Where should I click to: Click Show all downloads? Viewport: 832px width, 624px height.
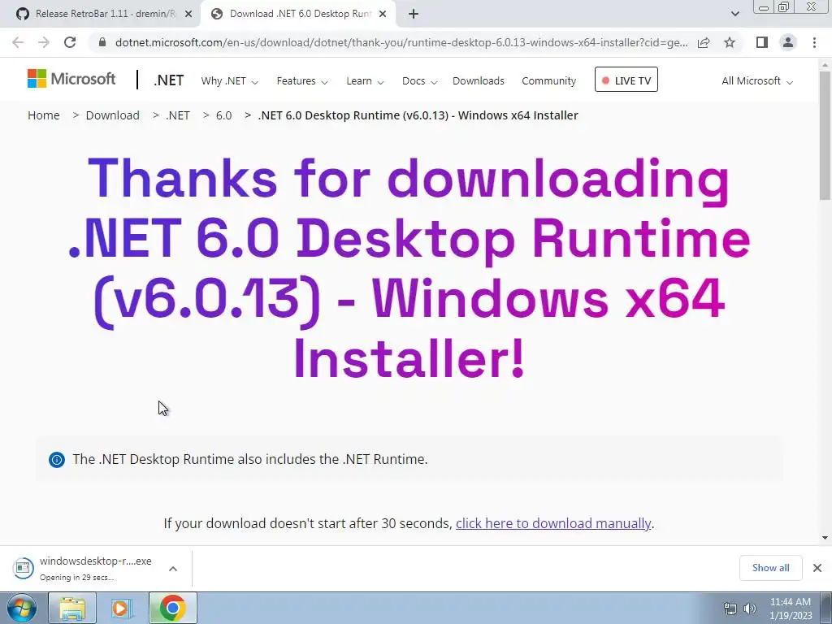(x=770, y=568)
